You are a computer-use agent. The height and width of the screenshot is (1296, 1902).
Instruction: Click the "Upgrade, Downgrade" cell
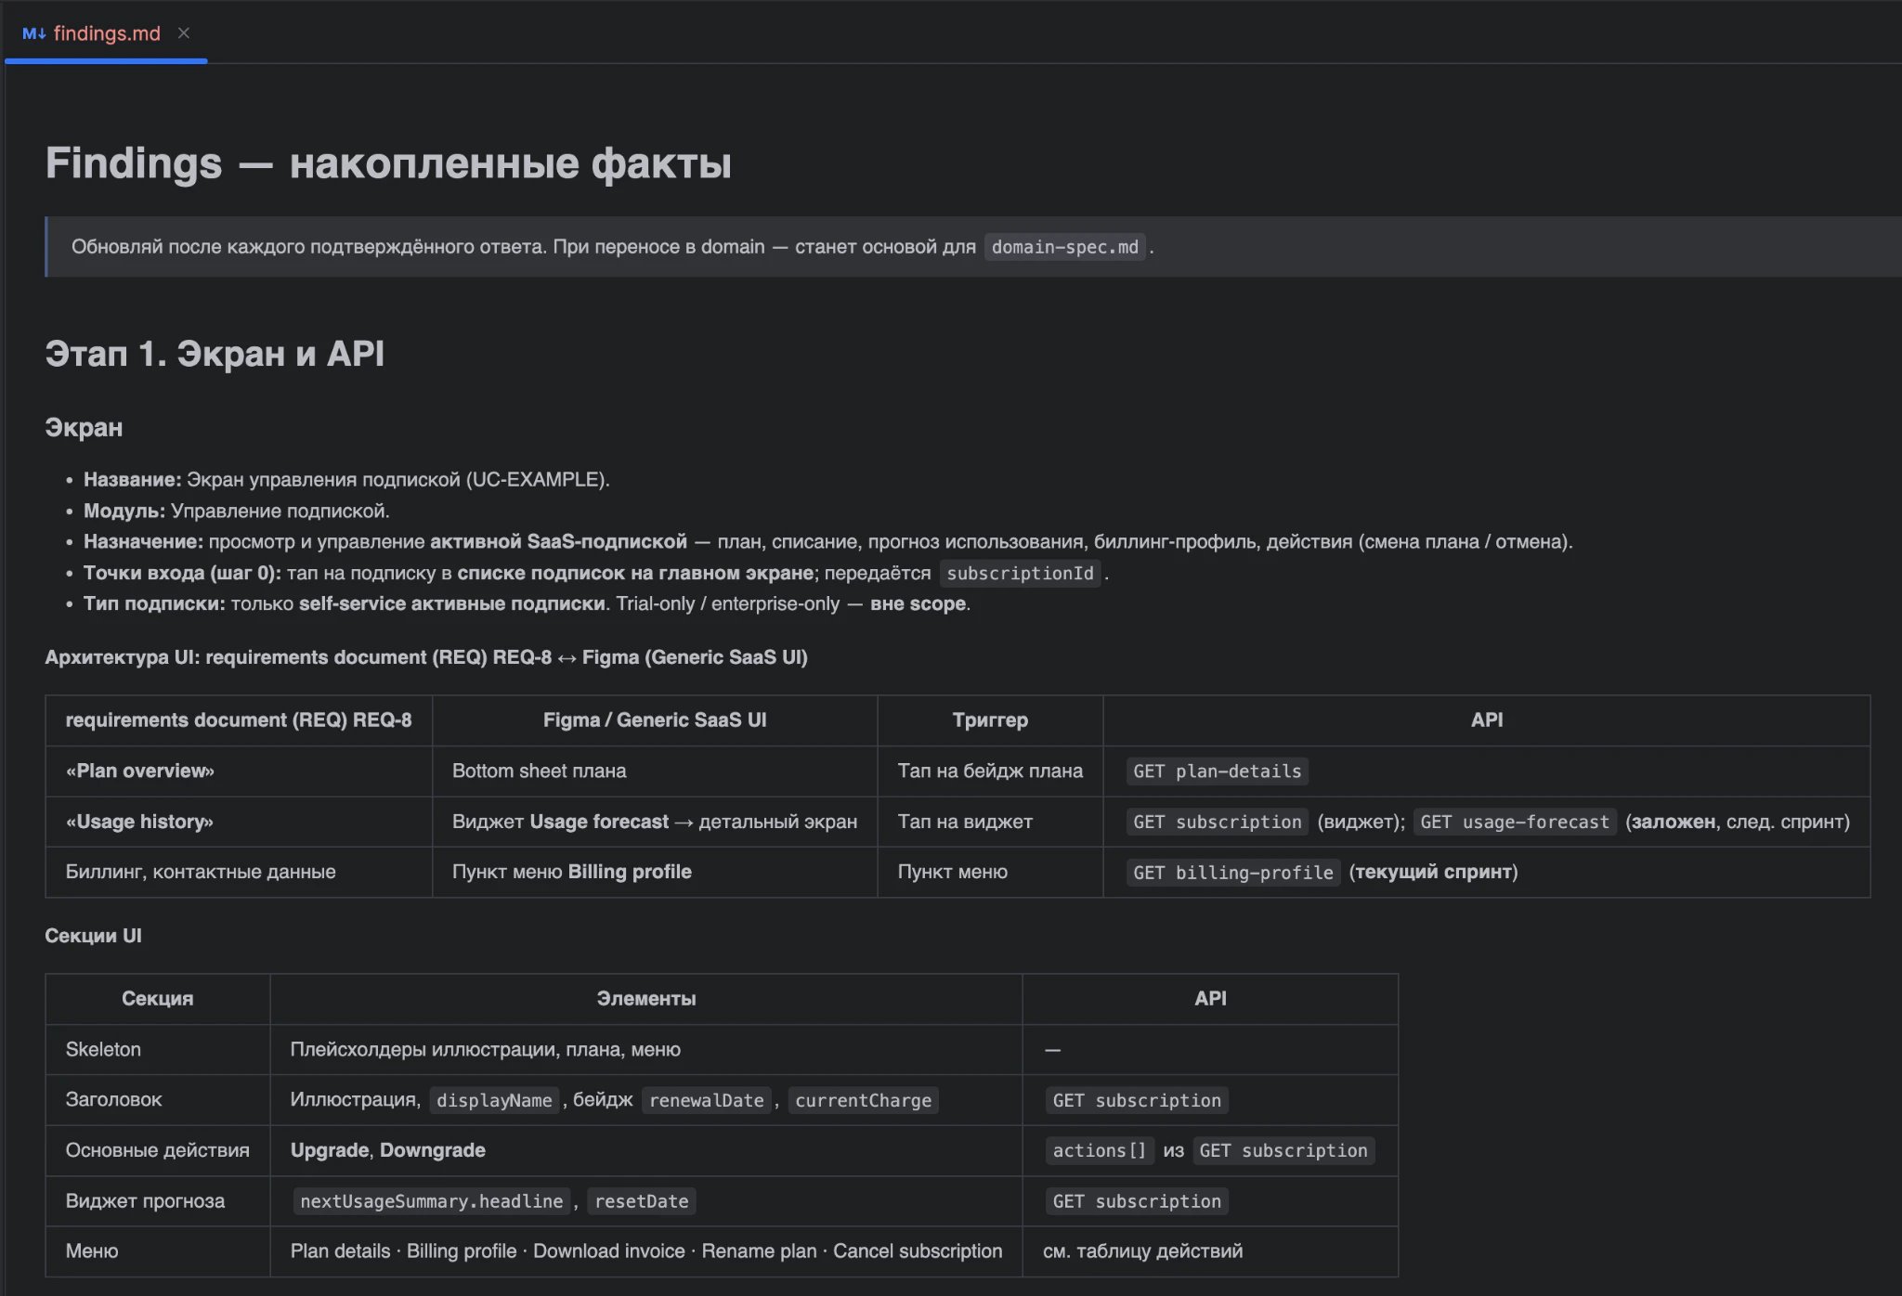point(646,1150)
